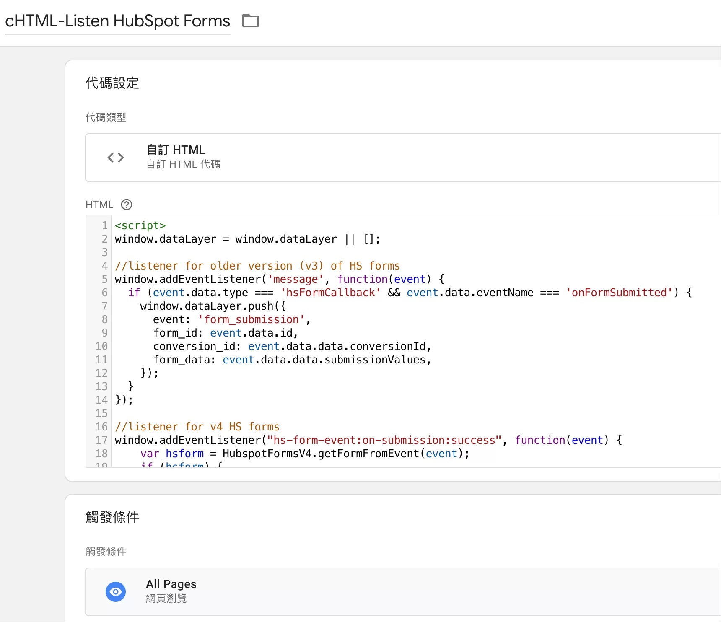The width and height of the screenshot is (721, 622).
Task: Click line number 14 in the gutter
Action: click(101, 400)
